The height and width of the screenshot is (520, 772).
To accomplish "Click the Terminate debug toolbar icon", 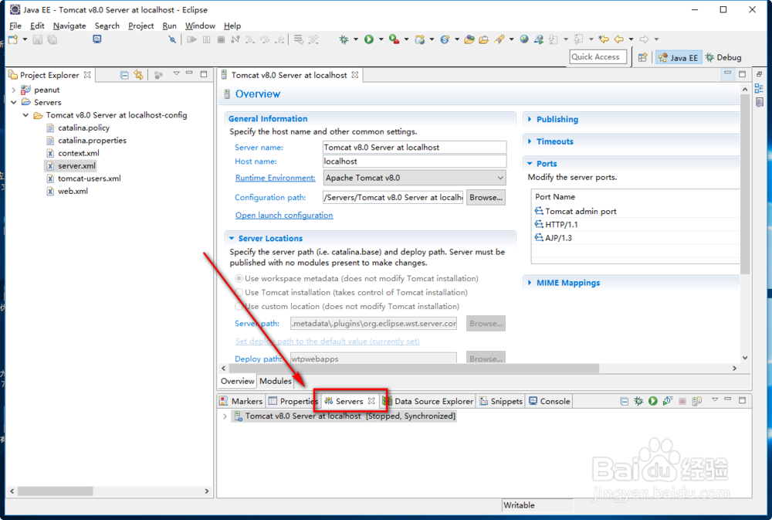I will pos(221,39).
